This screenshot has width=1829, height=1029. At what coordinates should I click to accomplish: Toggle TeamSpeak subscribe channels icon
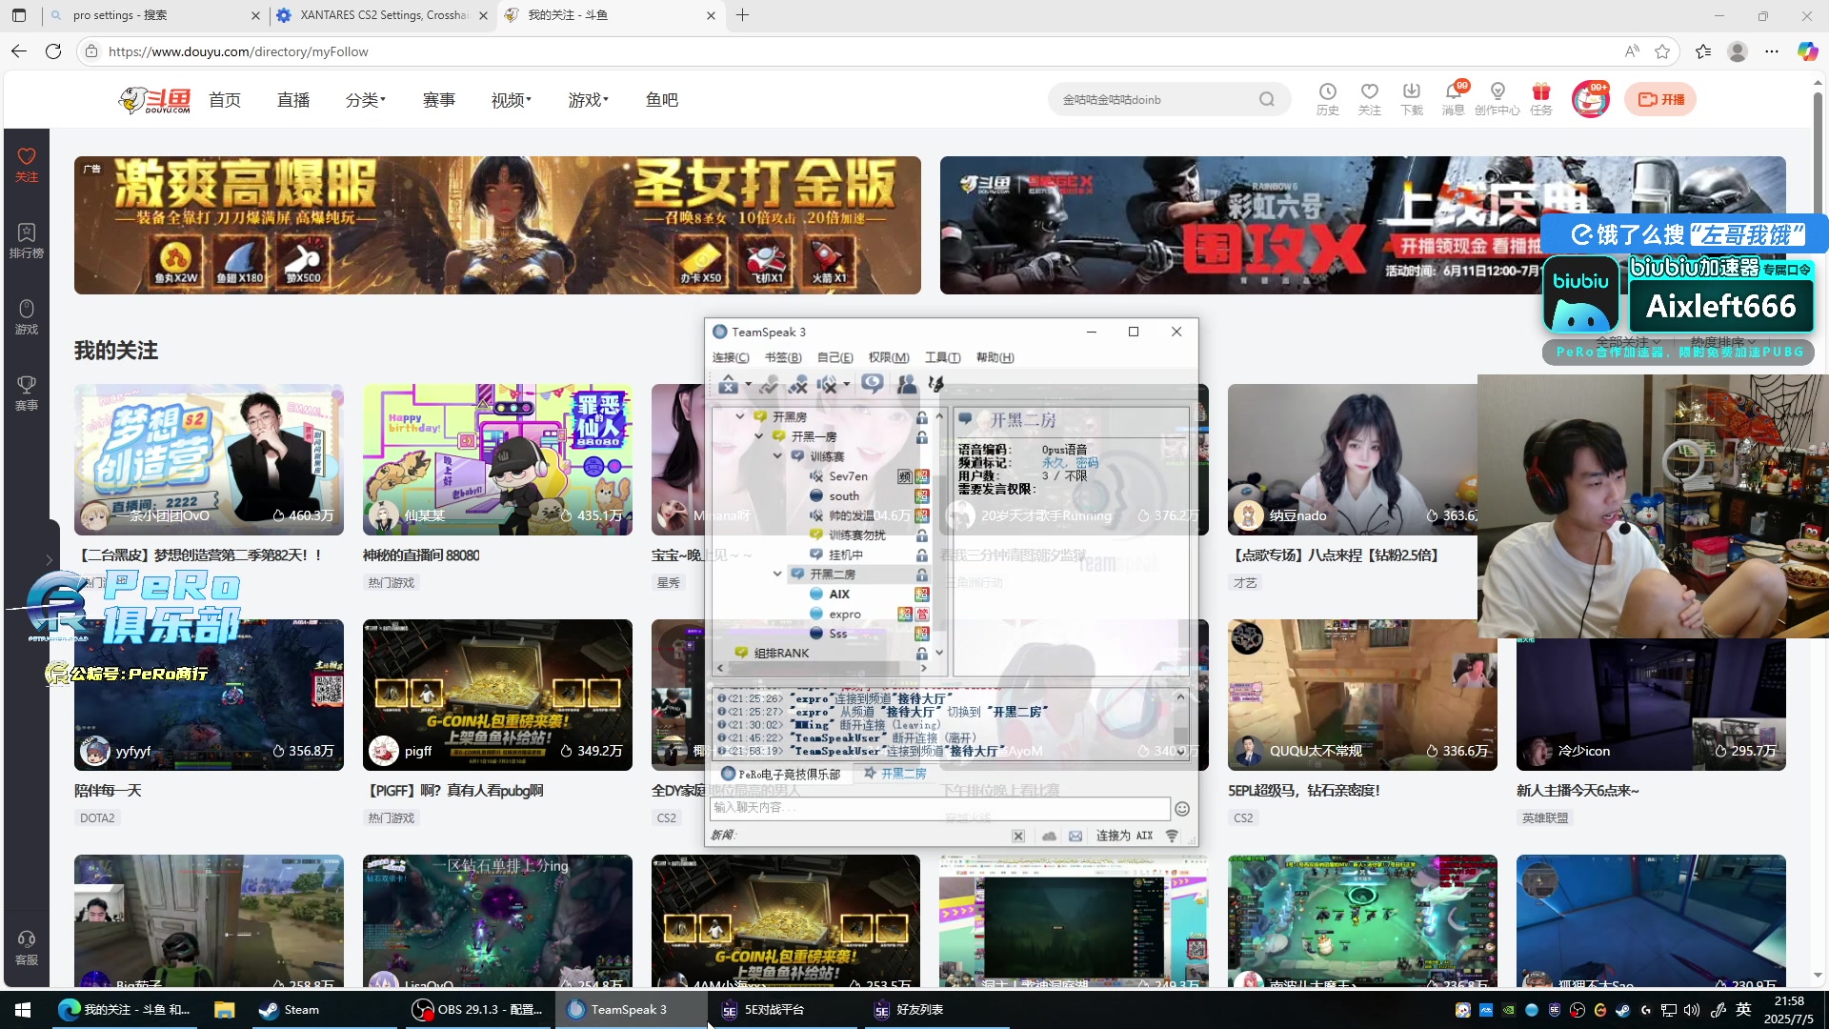tap(872, 384)
